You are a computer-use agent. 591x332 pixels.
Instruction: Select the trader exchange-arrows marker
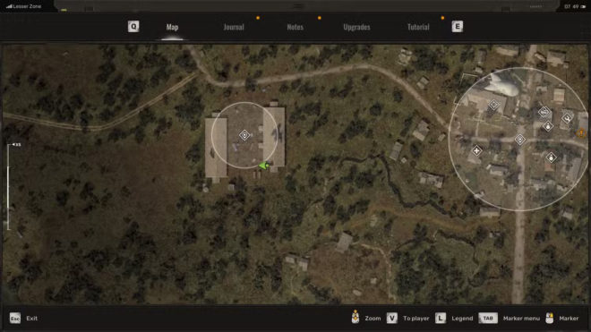(x=544, y=112)
